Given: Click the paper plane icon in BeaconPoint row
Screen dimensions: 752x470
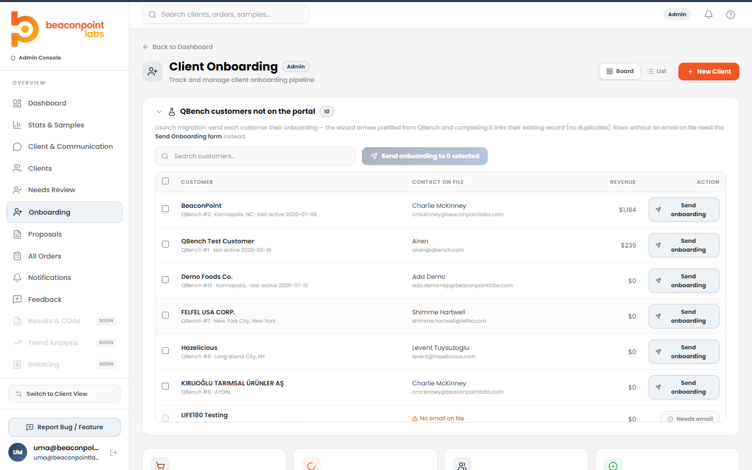Looking at the screenshot, I should [659, 209].
